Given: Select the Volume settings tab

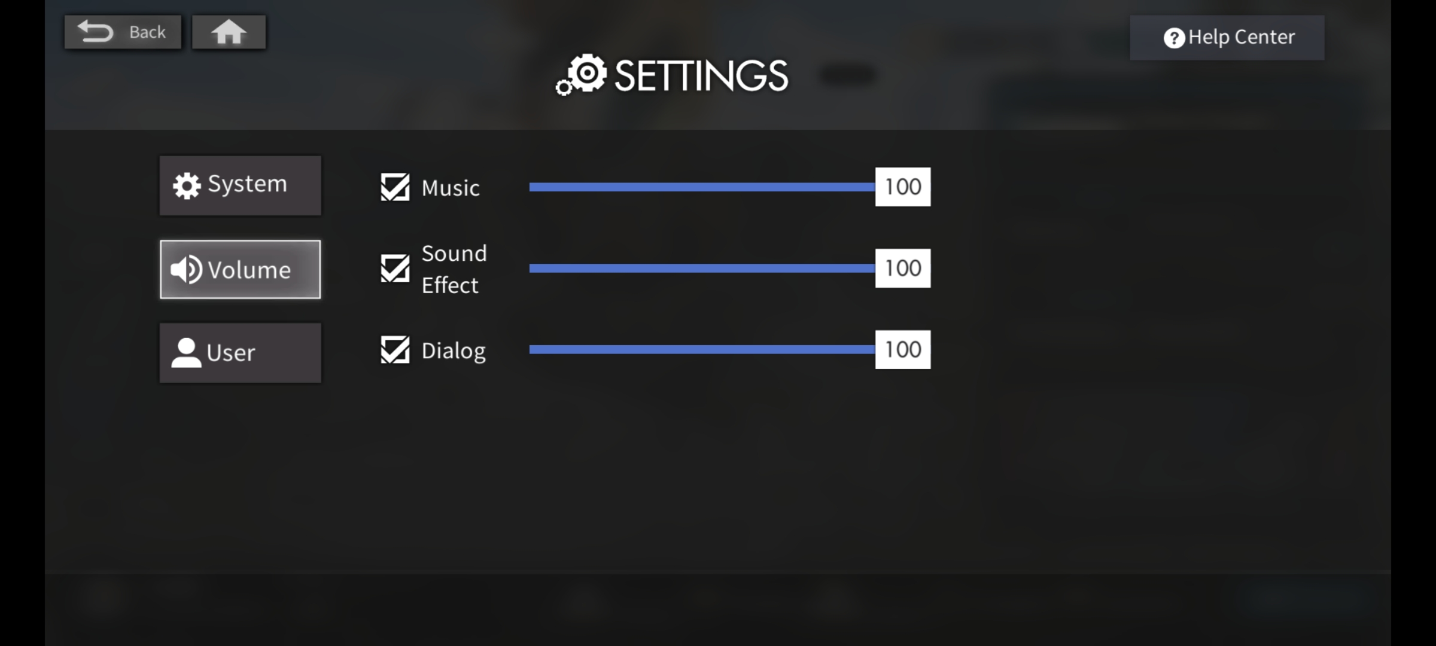Looking at the screenshot, I should click(240, 269).
